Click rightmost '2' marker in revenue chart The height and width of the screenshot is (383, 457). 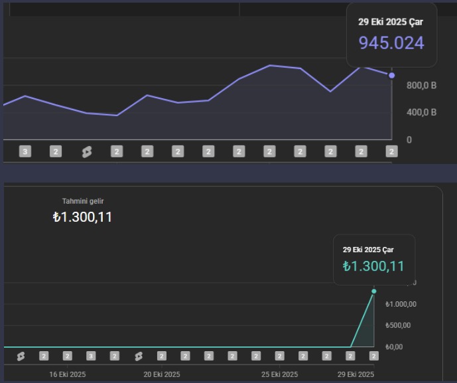click(373, 356)
